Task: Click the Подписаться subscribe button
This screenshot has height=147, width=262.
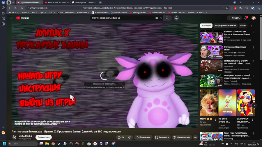Action: click(x=43, y=137)
